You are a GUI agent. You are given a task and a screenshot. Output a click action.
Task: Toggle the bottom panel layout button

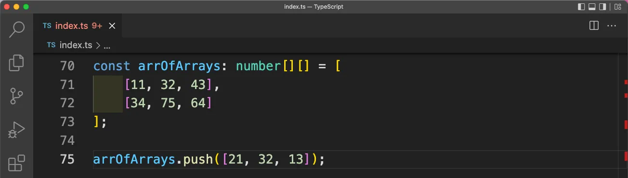click(x=592, y=7)
